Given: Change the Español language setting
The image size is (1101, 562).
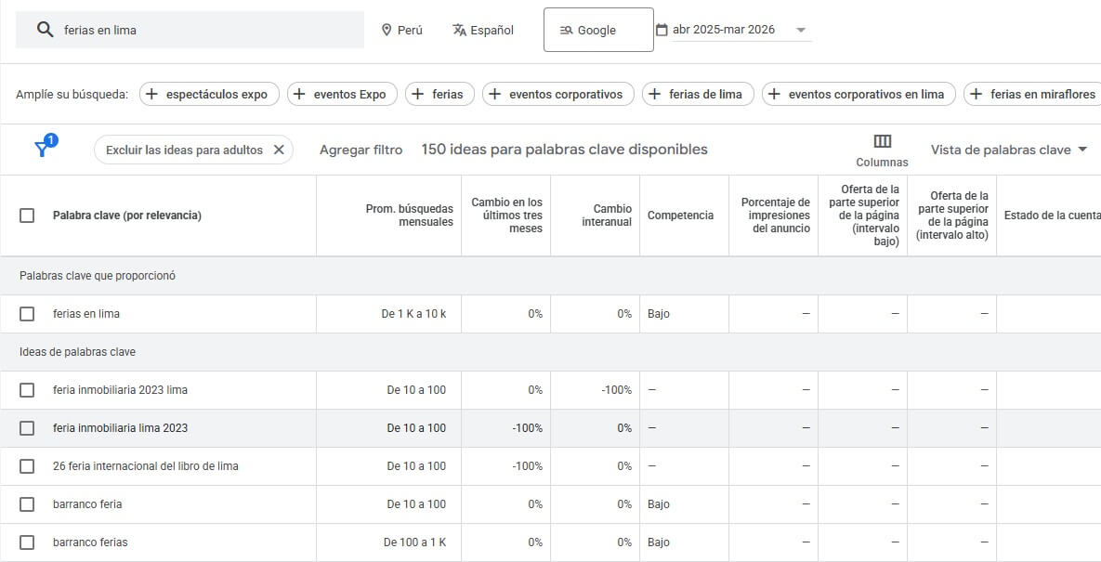Looking at the screenshot, I should (x=482, y=30).
